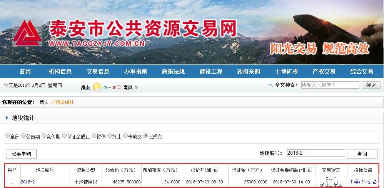Image resolution: width=384 pixels, height=188 pixels.
Task: Open the 首页 navigation menu
Action: point(25,71)
